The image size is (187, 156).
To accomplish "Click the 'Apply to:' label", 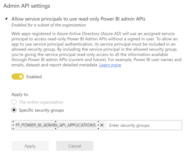I will tap(20, 94).
